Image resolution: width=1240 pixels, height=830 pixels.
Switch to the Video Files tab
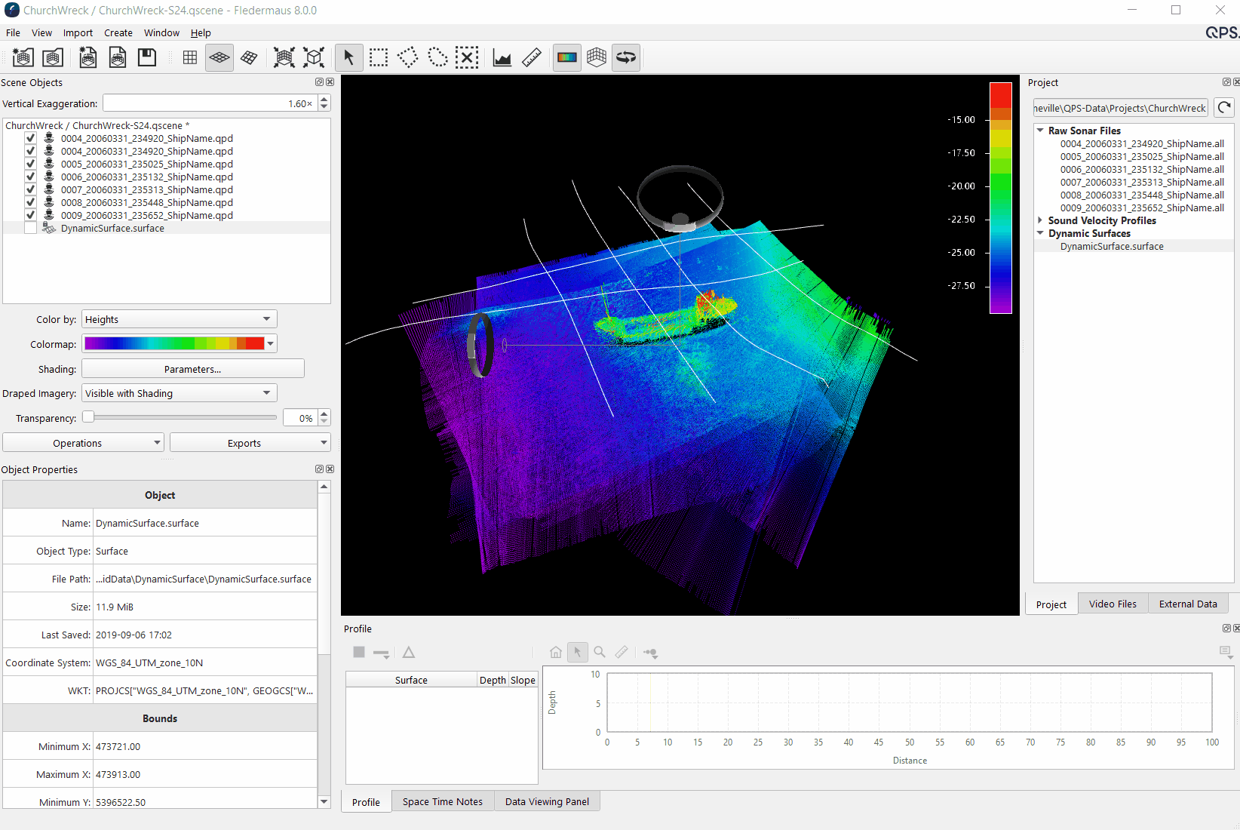(x=1113, y=604)
